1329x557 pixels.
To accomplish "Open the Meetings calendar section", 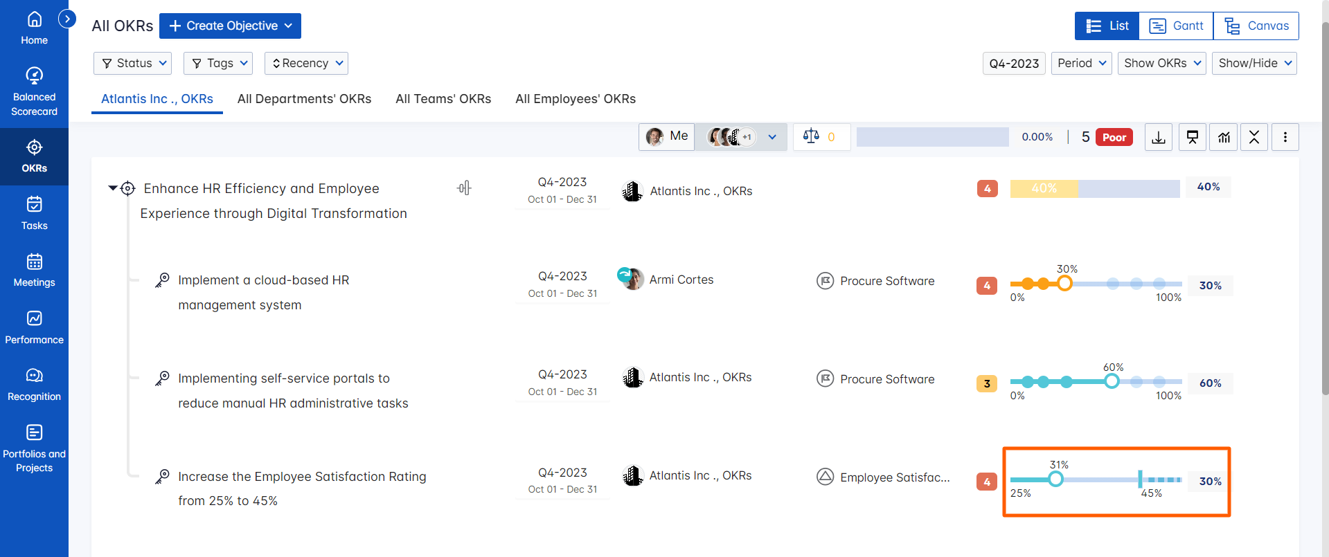I will click(34, 270).
